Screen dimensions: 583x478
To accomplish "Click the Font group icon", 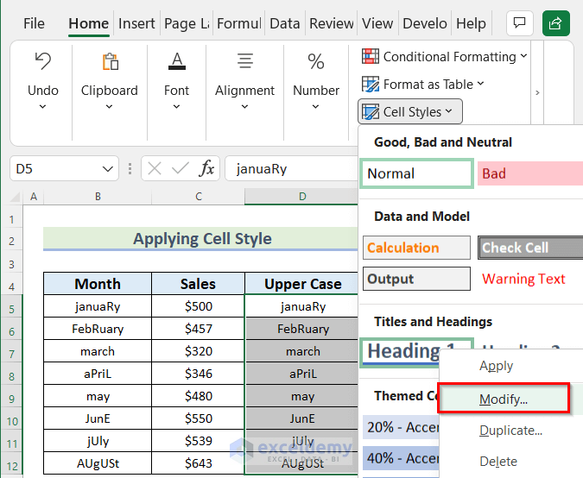I will 176,62.
